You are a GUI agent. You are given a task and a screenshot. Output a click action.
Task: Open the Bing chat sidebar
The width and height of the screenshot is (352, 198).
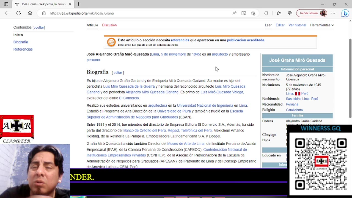345,13
